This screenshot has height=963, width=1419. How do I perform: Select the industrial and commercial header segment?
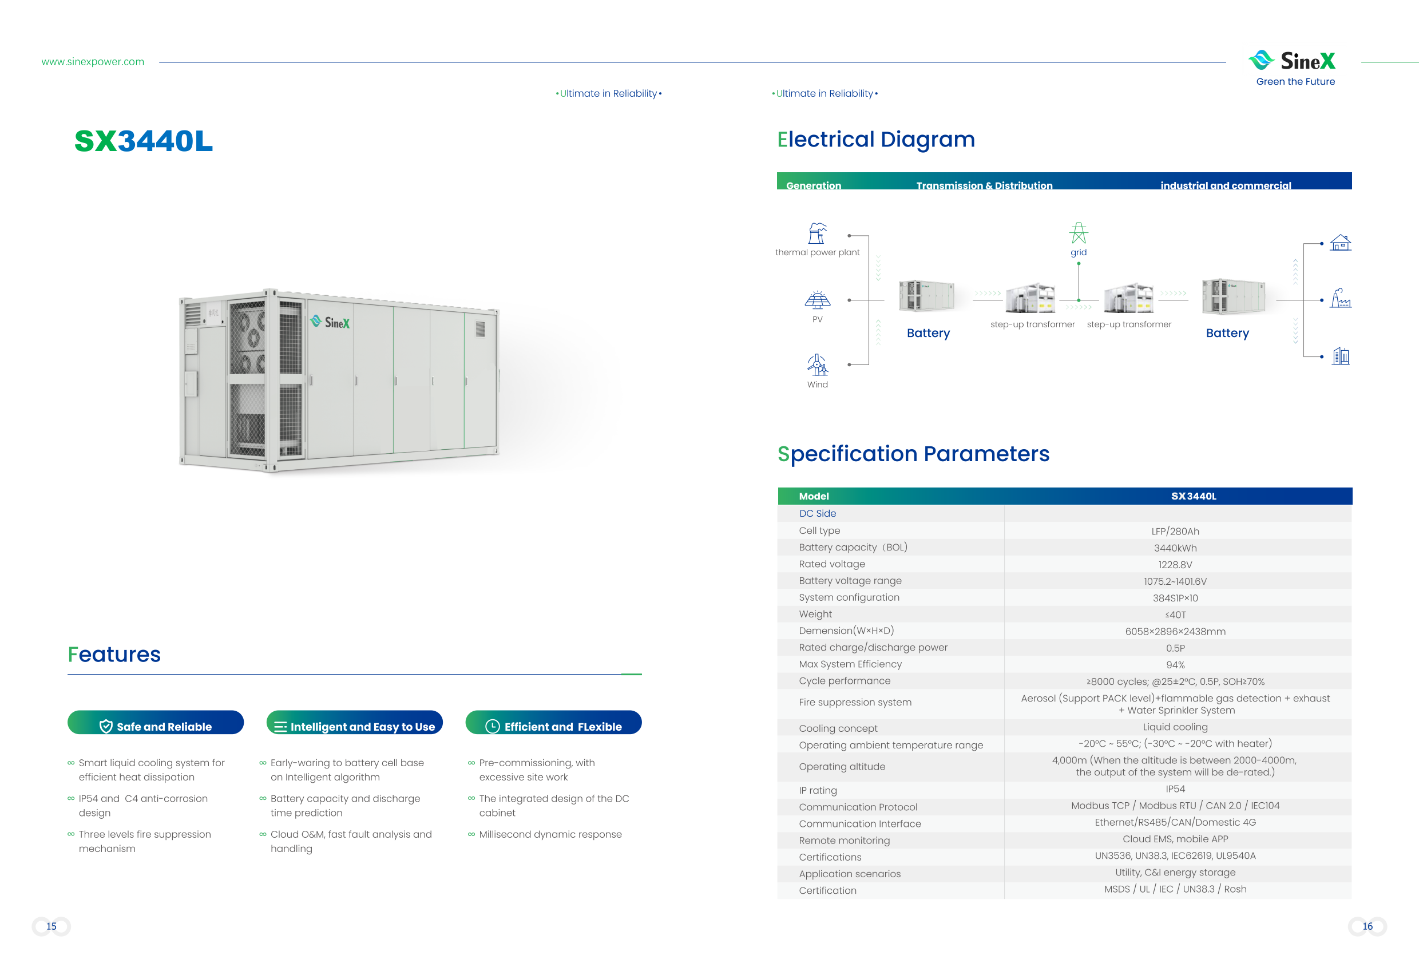[x=1226, y=185]
